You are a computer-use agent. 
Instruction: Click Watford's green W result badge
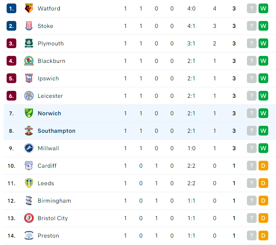point(263,9)
